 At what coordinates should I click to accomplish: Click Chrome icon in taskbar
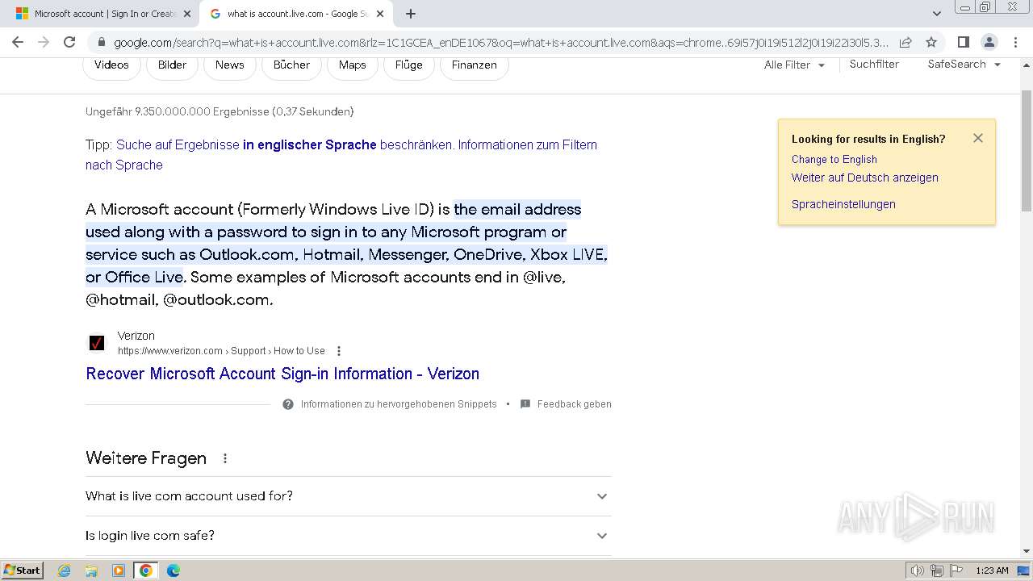pos(146,571)
